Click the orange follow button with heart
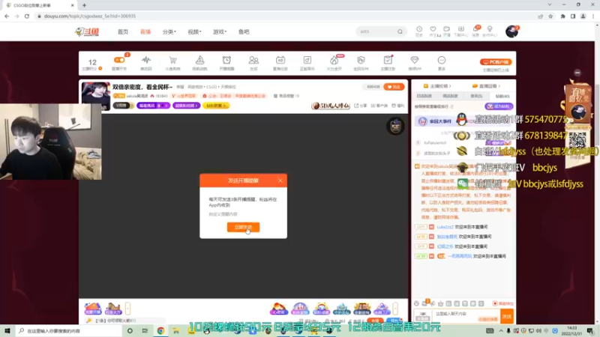The height and width of the screenshot is (337, 600). tap(394, 87)
